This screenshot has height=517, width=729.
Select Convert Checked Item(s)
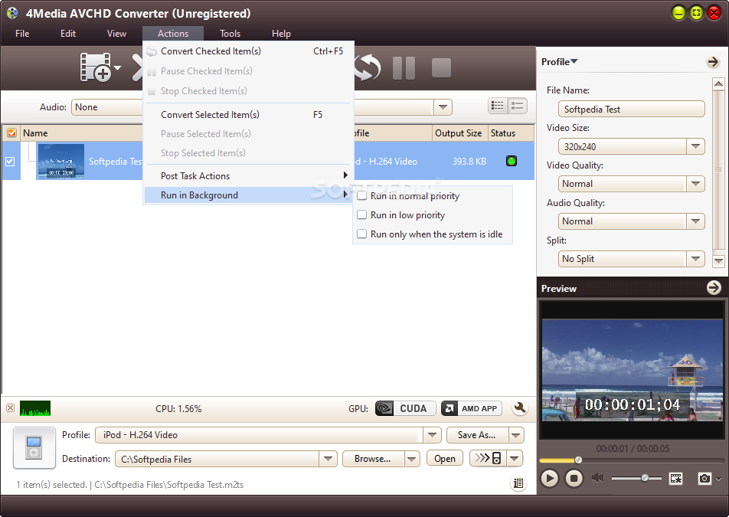point(248,51)
